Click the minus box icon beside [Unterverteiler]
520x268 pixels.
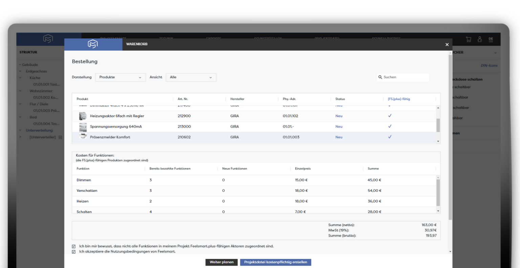click(x=60, y=137)
